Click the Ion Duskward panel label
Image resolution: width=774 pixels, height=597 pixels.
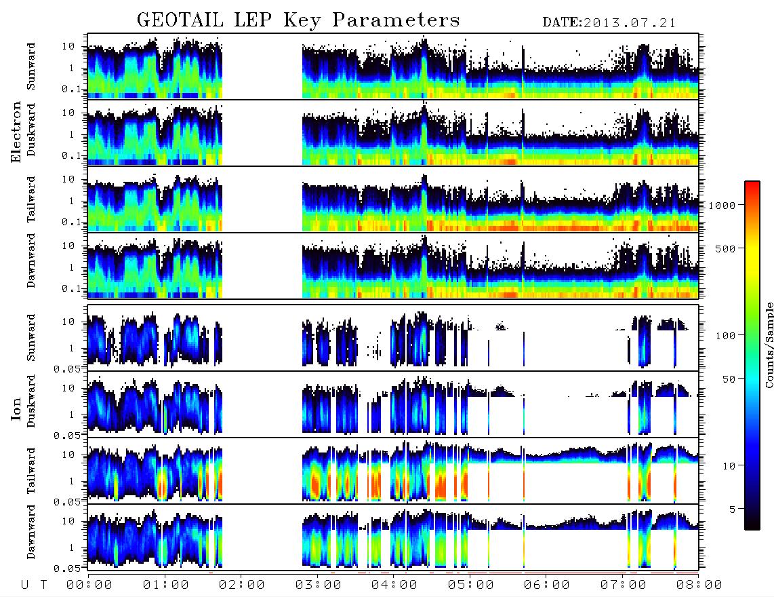coord(31,401)
